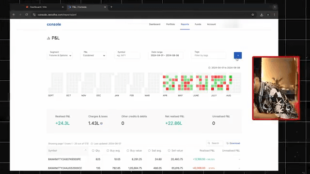Open the browser downloads icon
This screenshot has width=310, height=174.
click(262, 14)
